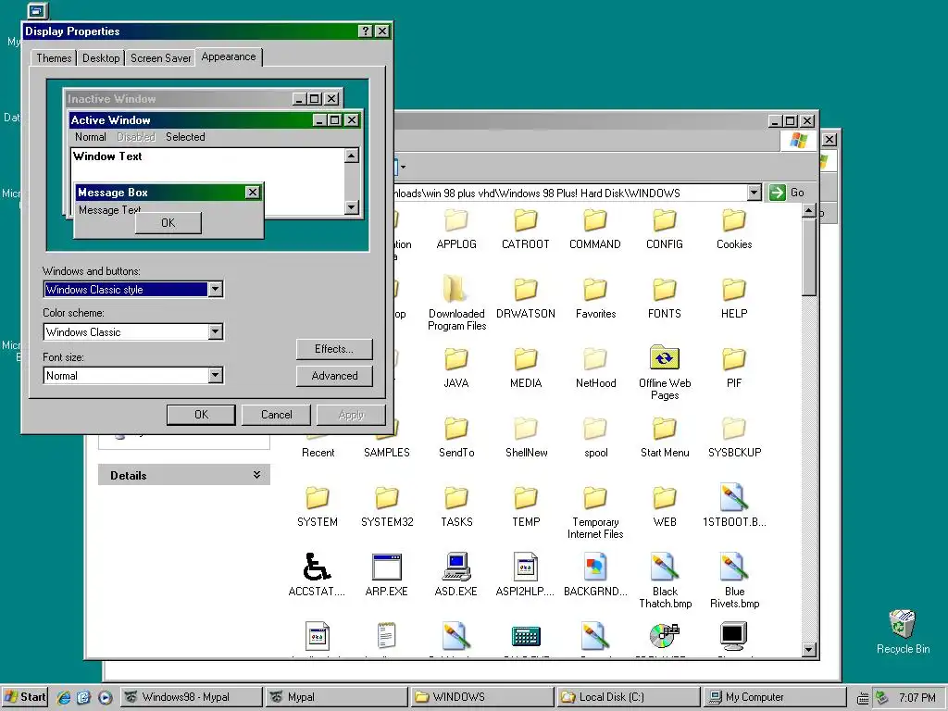The width and height of the screenshot is (948, 711).
Task: Switch to the Desktop tab
Action: point(101,58)
